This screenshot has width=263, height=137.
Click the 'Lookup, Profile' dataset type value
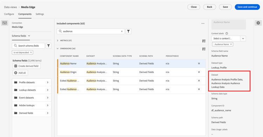(x=219, y=68)
